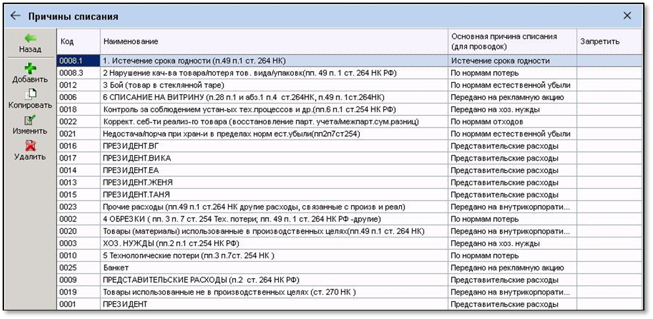Sort by the Код column header
The height and width of the screenshot is (319, 653).
[78, 41]
